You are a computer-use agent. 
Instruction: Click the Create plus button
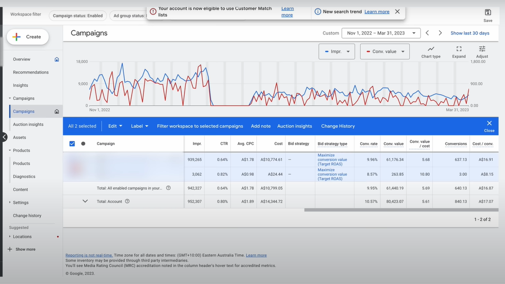coord(28,36)
